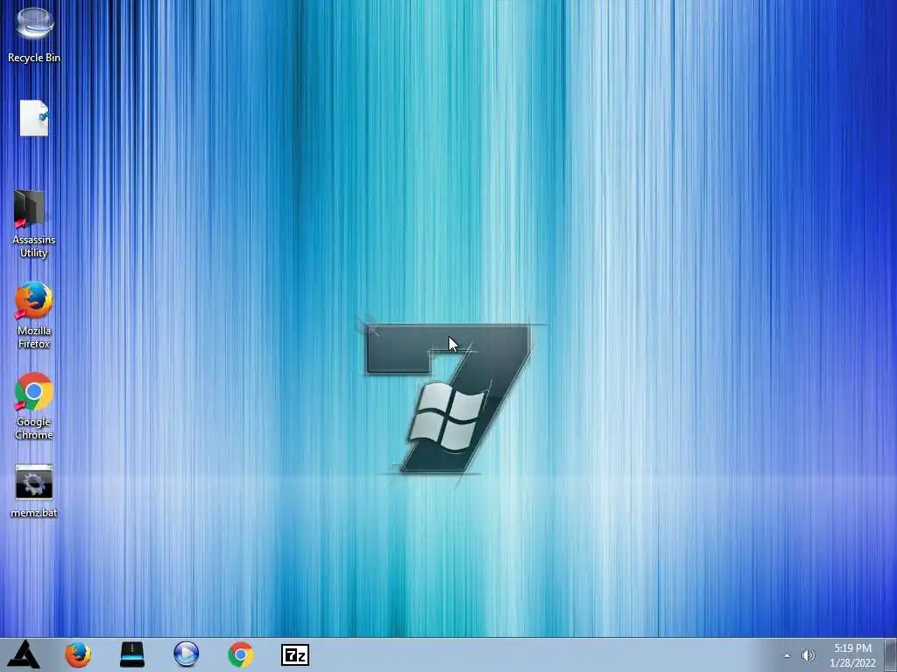Open the 5:19 PM clock and date

(852, 655)
